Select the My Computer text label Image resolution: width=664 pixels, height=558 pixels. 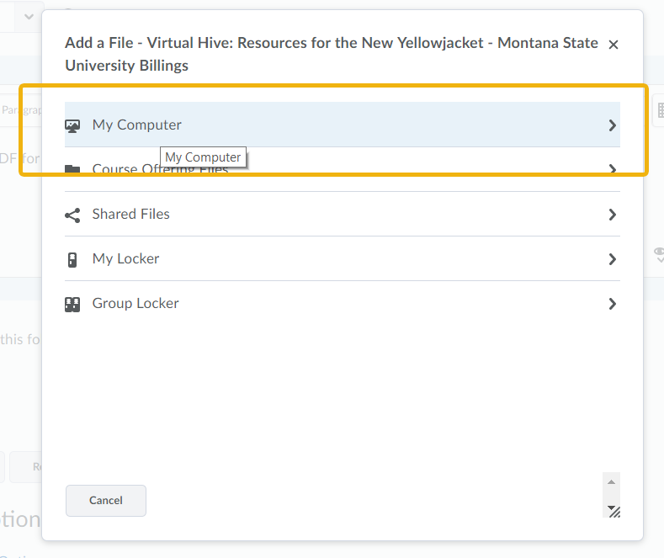coord(136,125)
